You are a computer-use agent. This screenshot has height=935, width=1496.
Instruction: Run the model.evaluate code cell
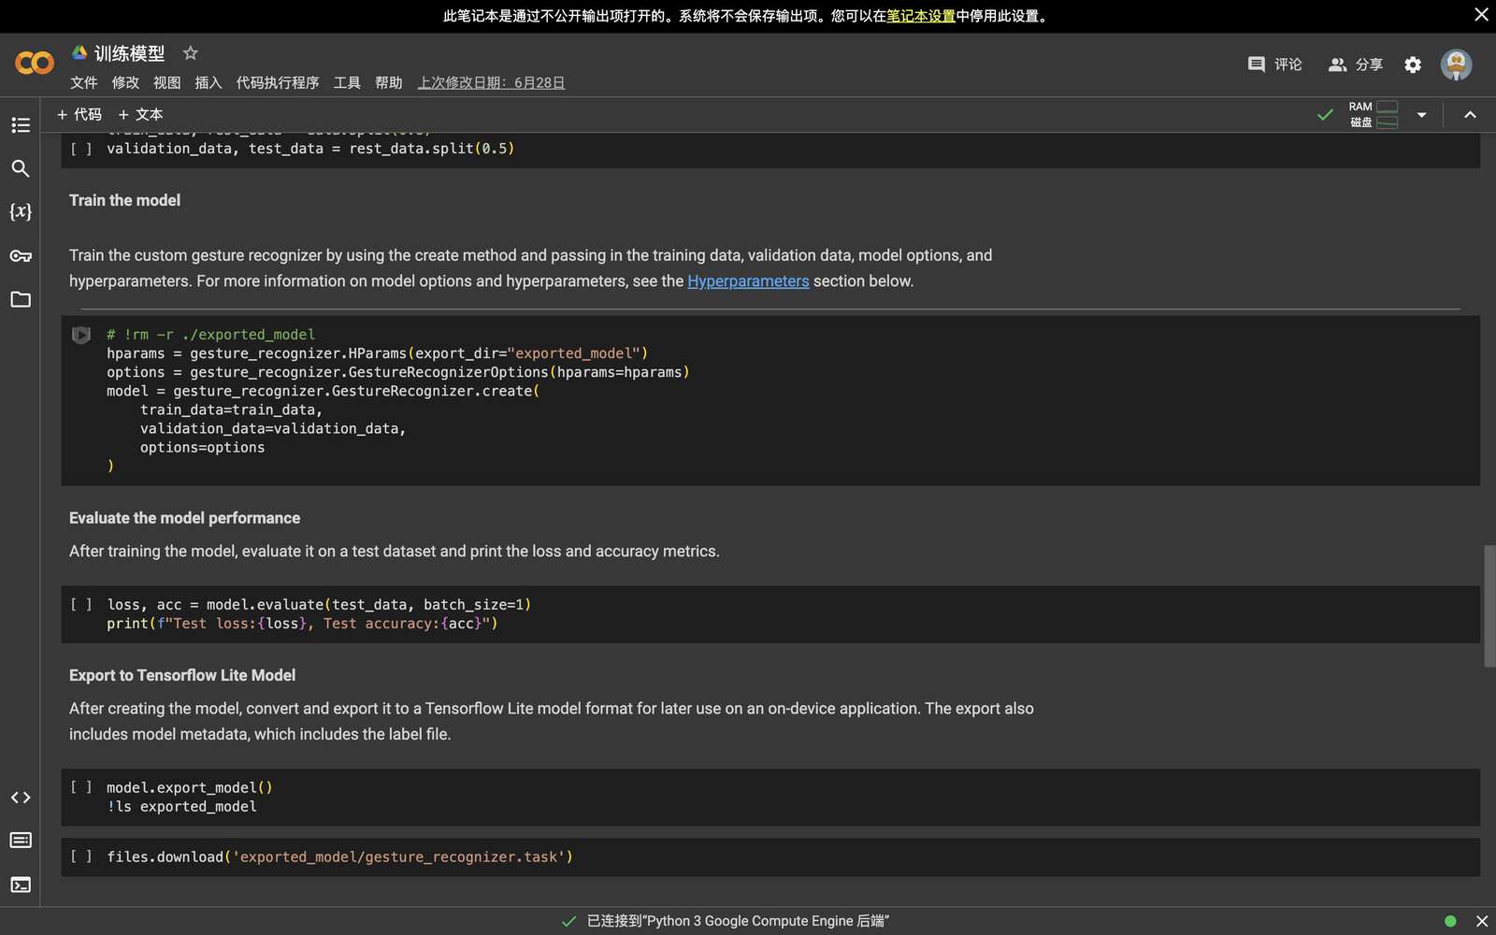pyautogui.click(x=81, y=605)
